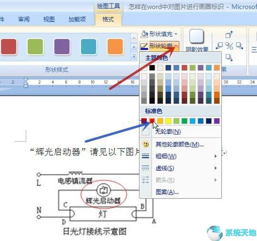Image resolution: width=257 pixels, height=241 pixels.
Task: Click the nudge shadow right icon
Action: (239, 46)
